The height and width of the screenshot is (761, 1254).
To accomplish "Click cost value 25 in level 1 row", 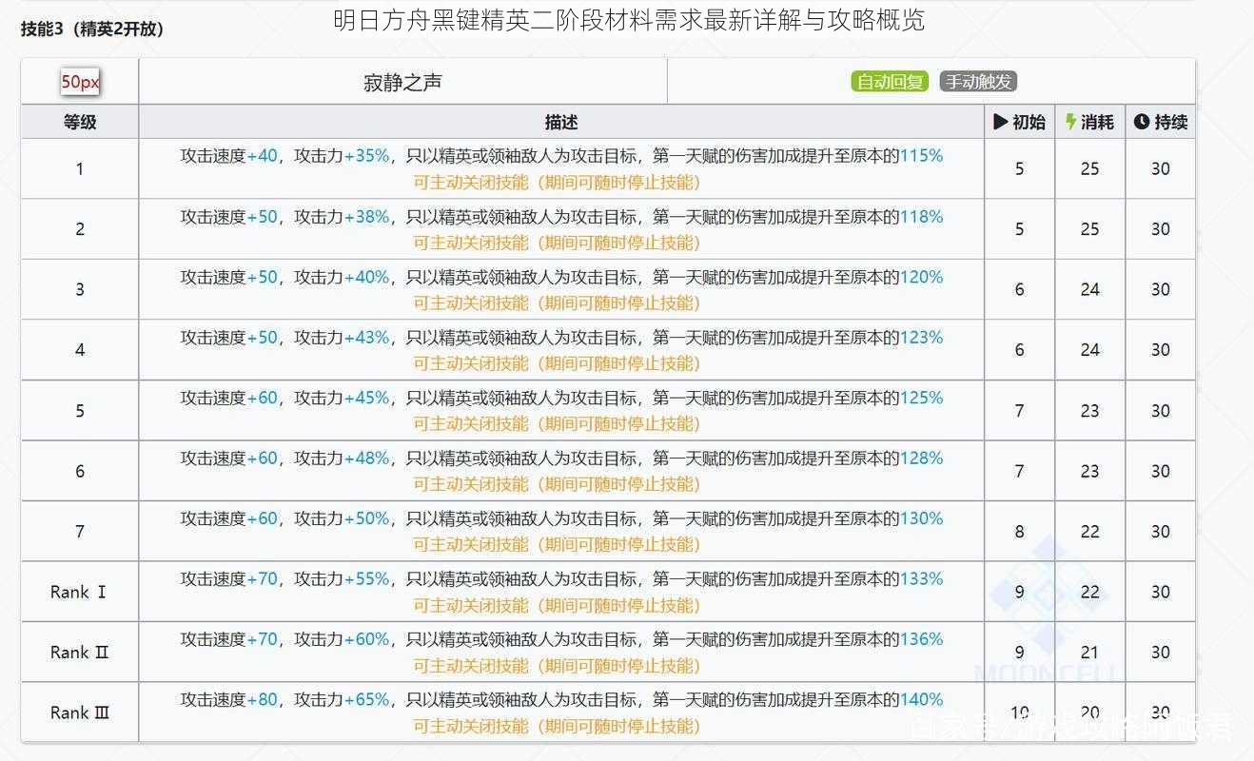I will (x=1090, y=168).
